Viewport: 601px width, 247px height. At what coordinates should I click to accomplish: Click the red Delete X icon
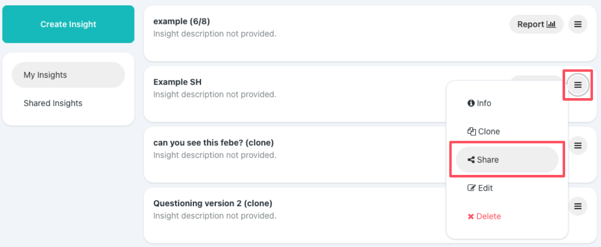471,216
